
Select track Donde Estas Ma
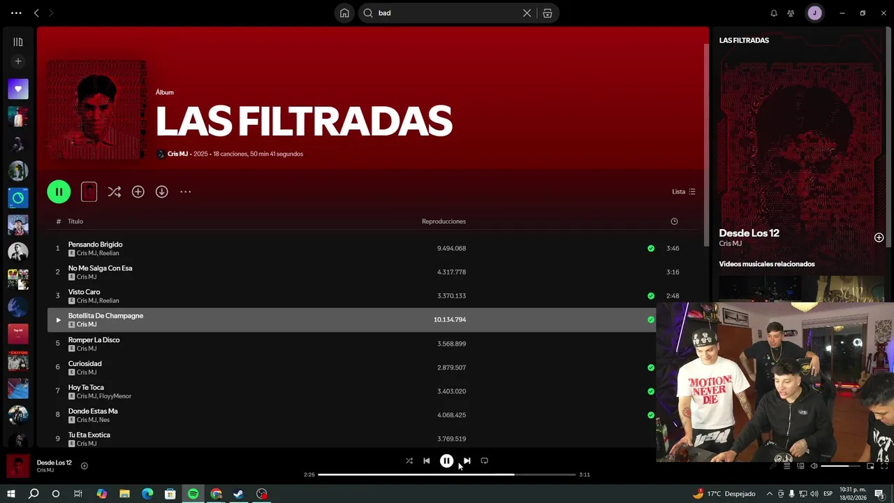pyautogui.click(x=93, y=411)
